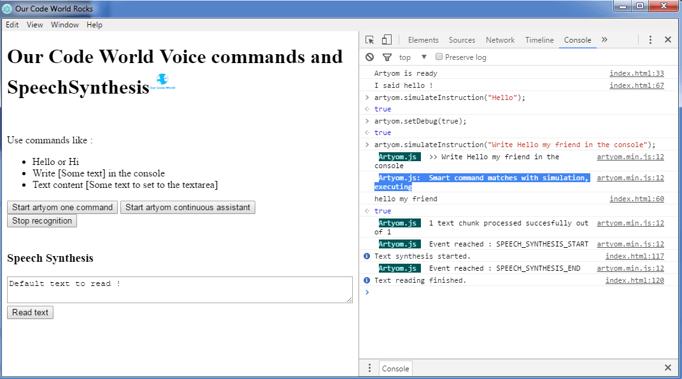This screenshot has width=682, height=379.
Task: Open the console filter funnel icon
Action: 387,57
